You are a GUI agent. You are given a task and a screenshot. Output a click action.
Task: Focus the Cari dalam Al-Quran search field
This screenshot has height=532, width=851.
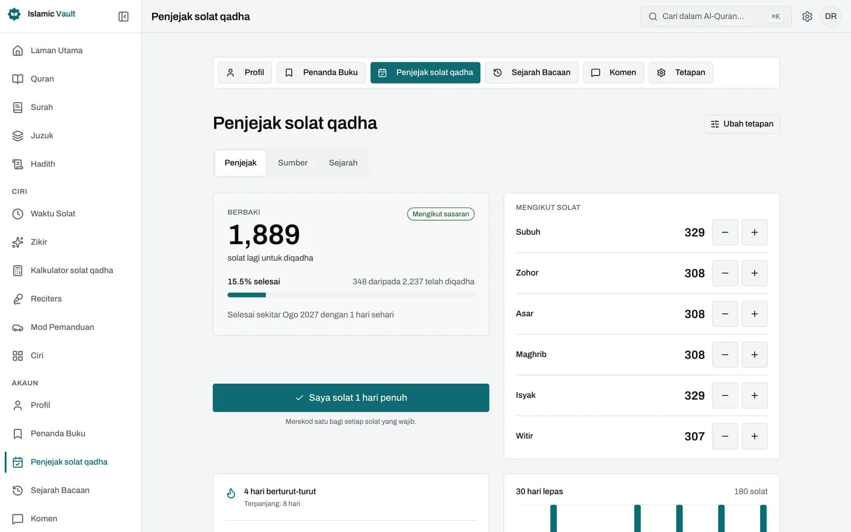point(716,16)
